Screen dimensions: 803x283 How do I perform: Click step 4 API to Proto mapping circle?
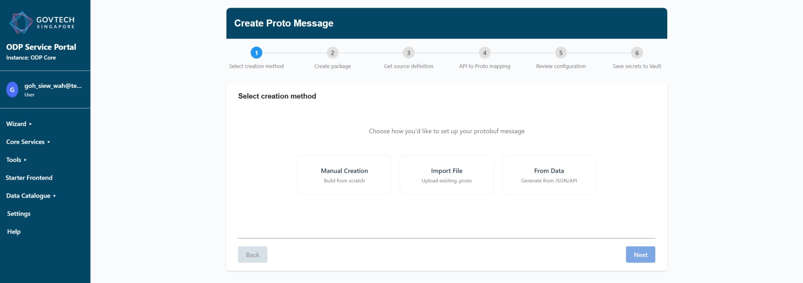[484, 52]
